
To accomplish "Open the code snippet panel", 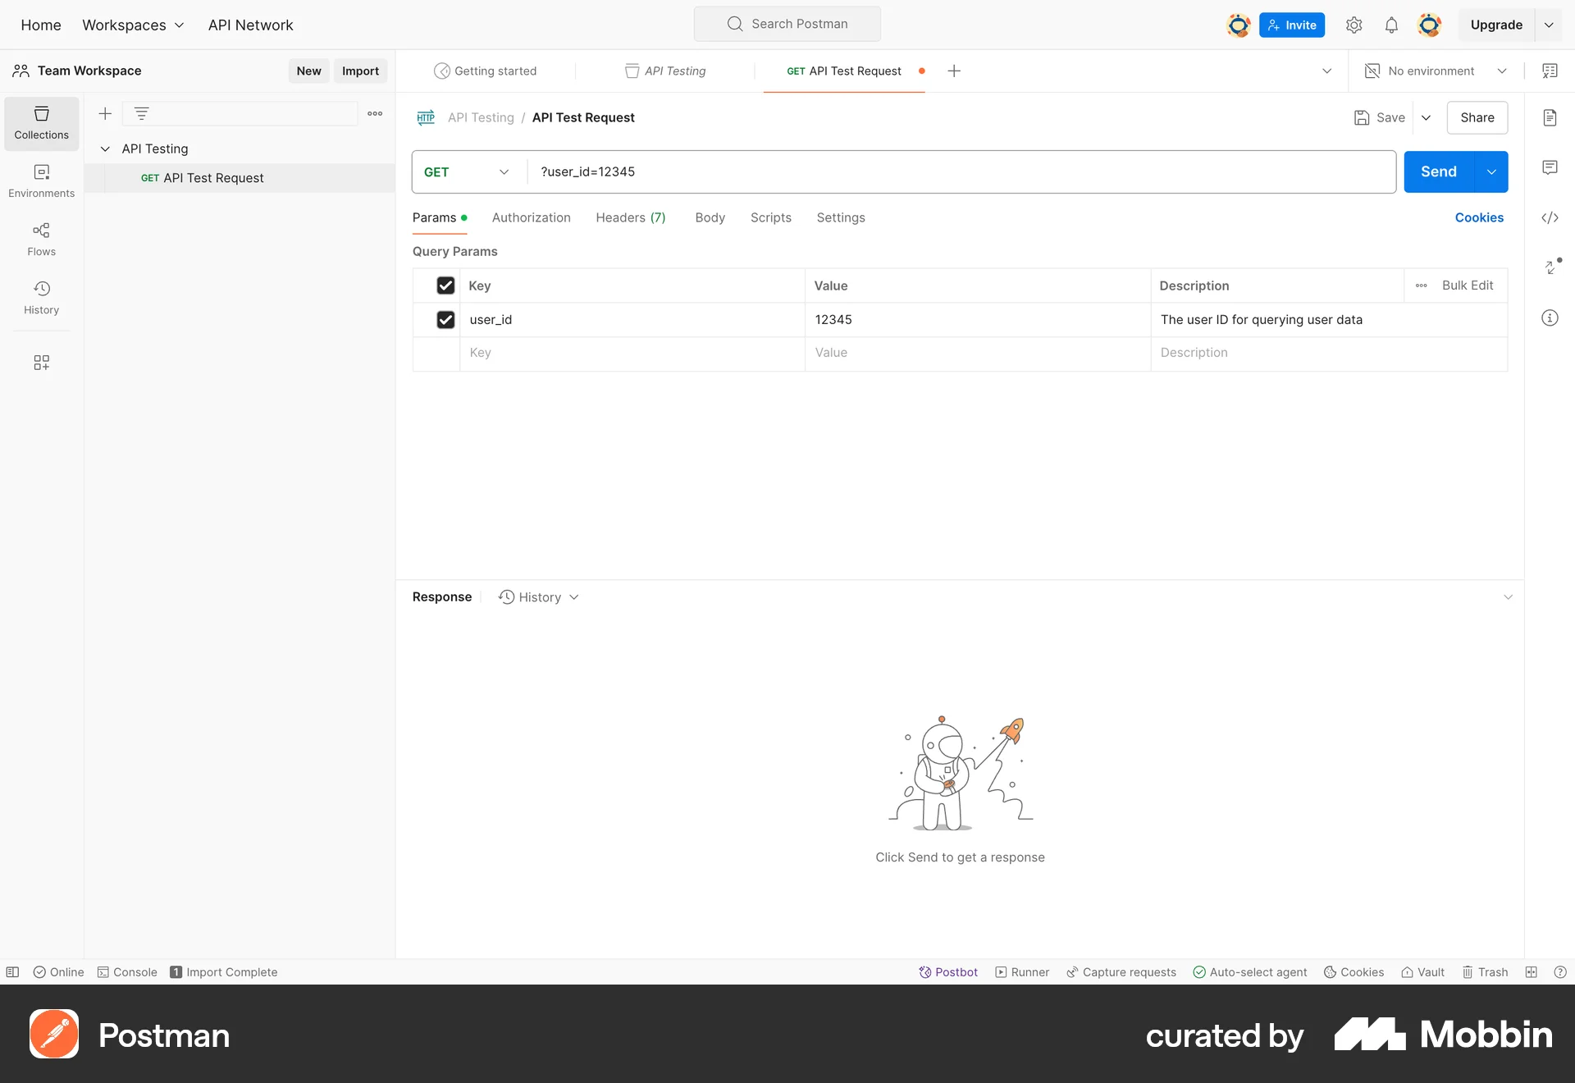I will click(1550, 217).
